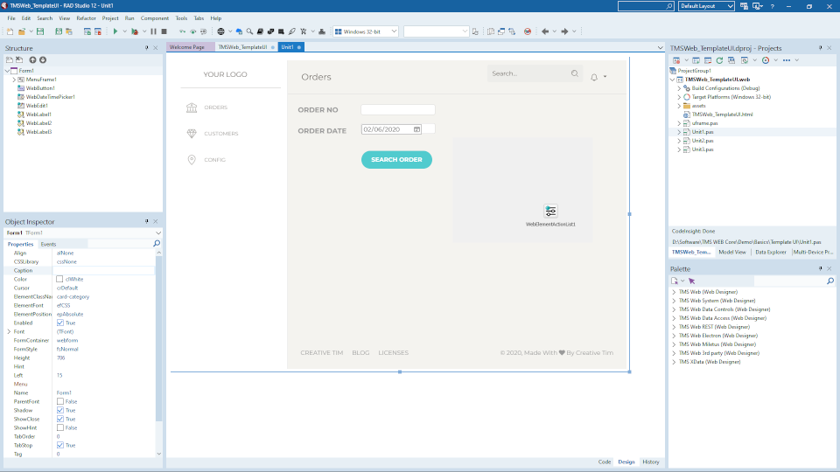
Task: Click the help question mark in title bar
Action: (772, 6)
